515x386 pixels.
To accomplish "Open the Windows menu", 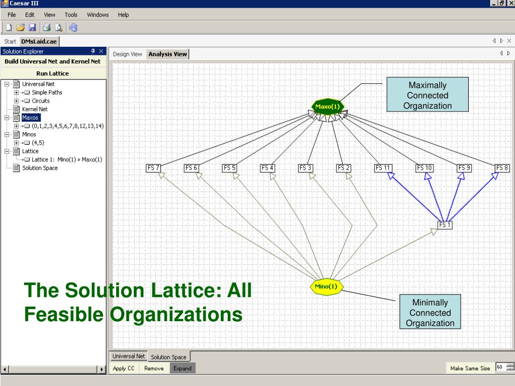I will pyautogui.click(x=98, y=15).
